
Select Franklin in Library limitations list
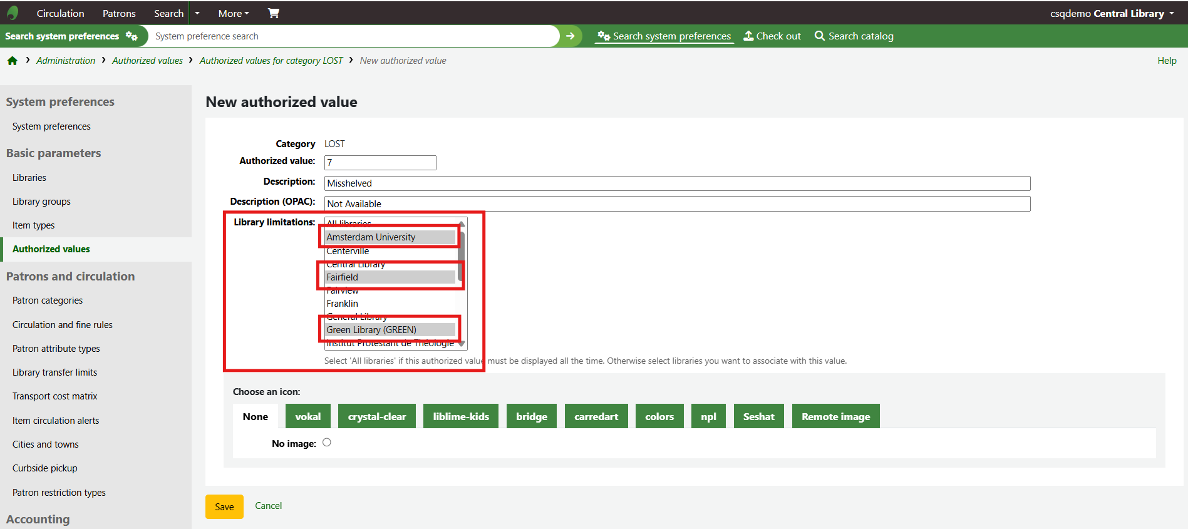click(x=343, y=304)
